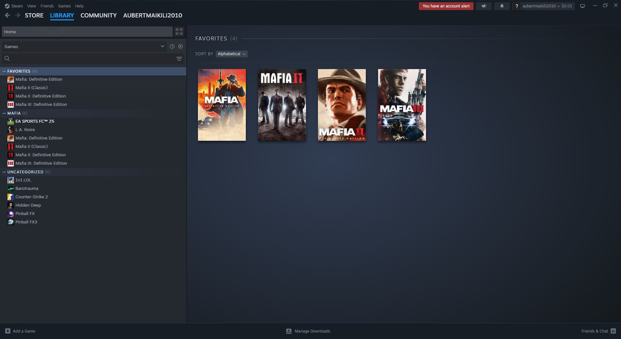The height and width of the screenshot is (339, 621).
Task: Click Add a Game link
Action: click(x=24, y=331)
